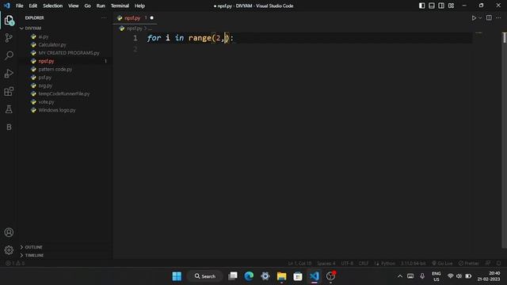Click the Ln, Col position in status bar

[299, 264]
